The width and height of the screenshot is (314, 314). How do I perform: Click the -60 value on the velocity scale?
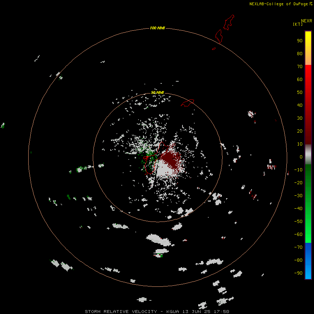298,234
